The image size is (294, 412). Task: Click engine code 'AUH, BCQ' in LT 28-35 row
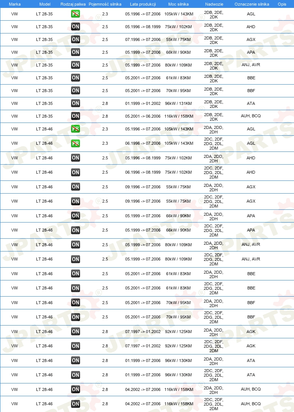pyautogui.click(x=251, y=116)
